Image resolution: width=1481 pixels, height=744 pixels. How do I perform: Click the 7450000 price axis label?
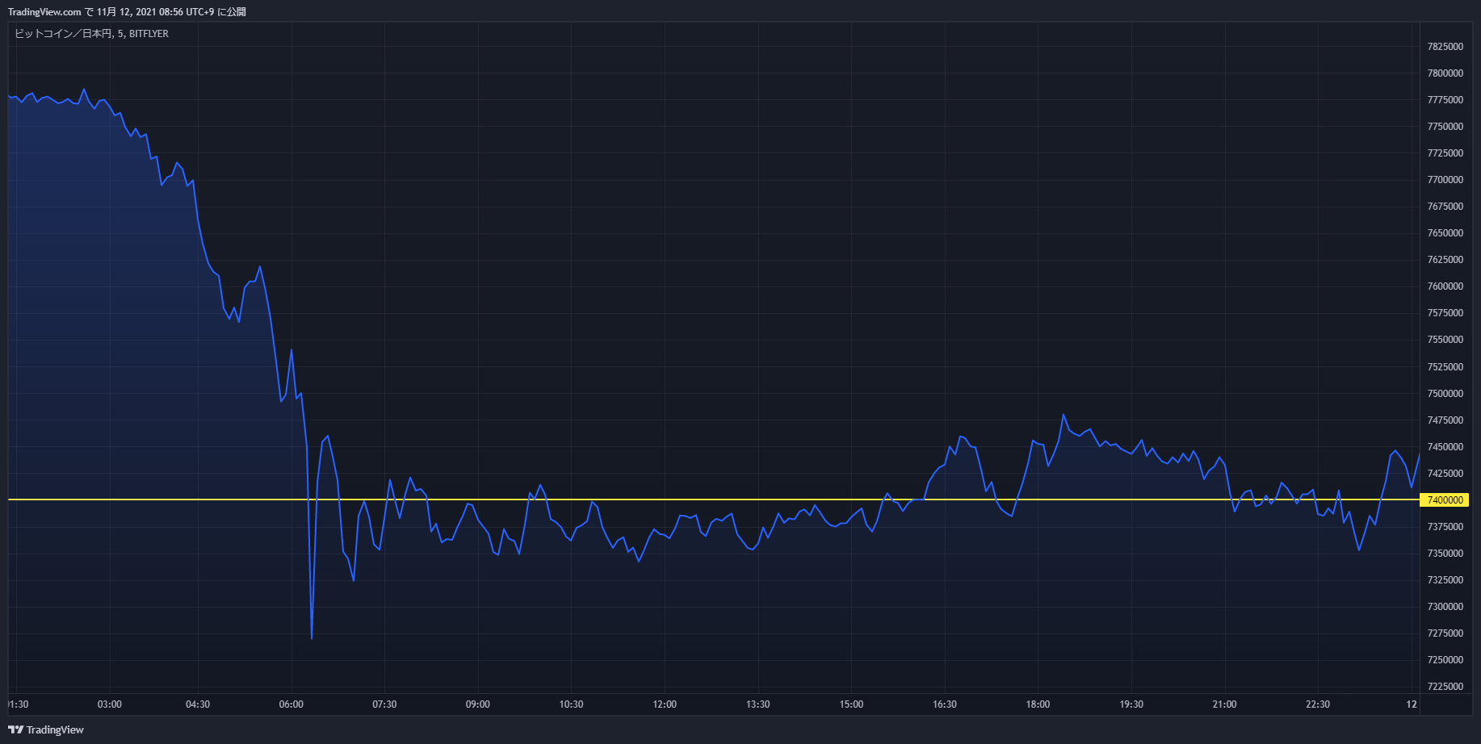[1445, 447]
